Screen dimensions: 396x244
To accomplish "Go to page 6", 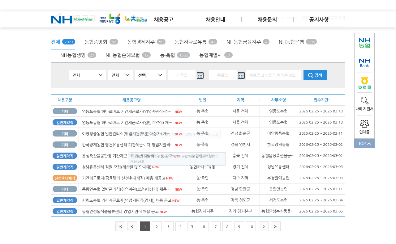I will [x=204, y=226].
